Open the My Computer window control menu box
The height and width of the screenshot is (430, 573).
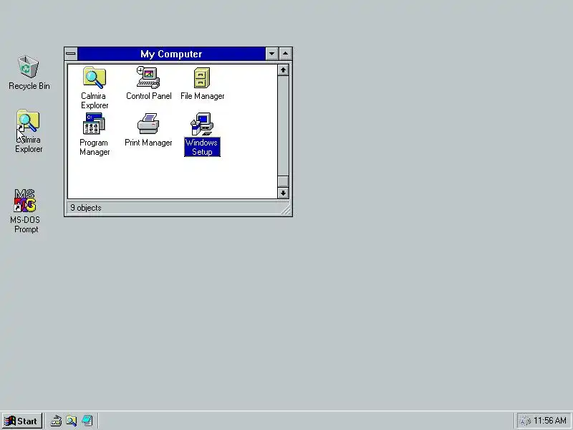(71, 54)
